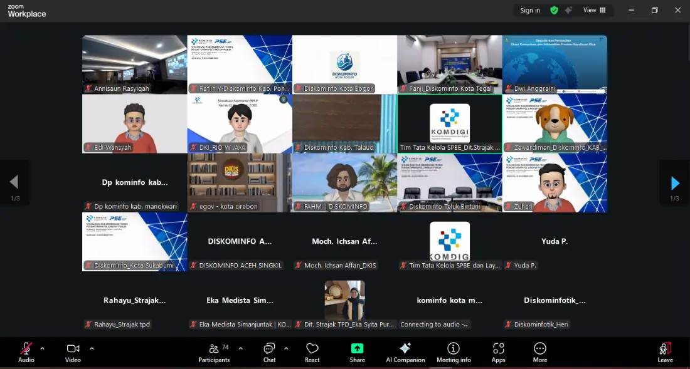The height and width of the screenshot is (369, 690).
Task: Click the green encryption shield icon
Action: (x=554, y=10)
